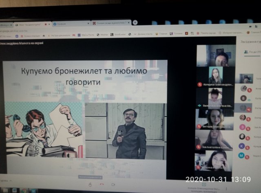This screenshot has width=261, height=193.
Task: Open the three-dot more options menu
Action: [226, 189]
